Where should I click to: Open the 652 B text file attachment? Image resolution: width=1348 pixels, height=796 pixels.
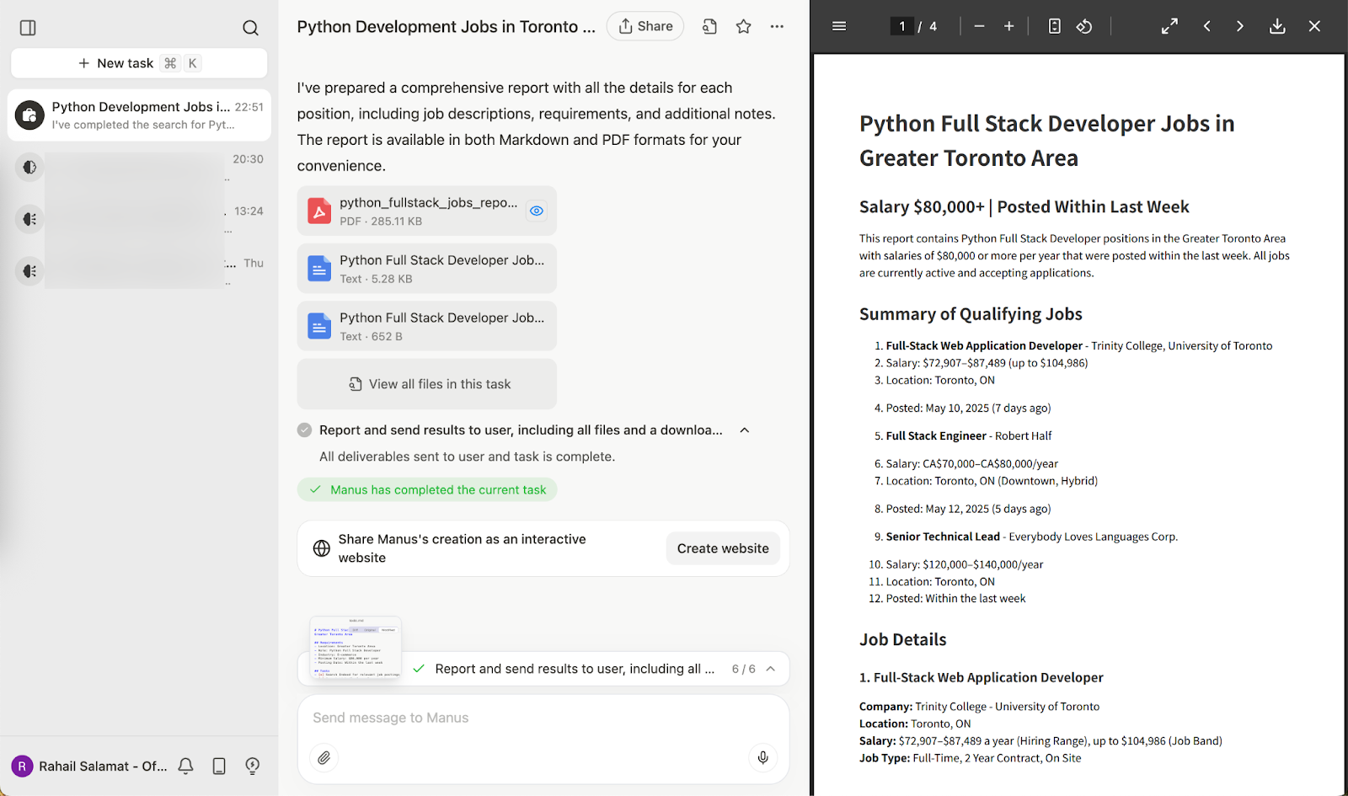click(427, 326)
